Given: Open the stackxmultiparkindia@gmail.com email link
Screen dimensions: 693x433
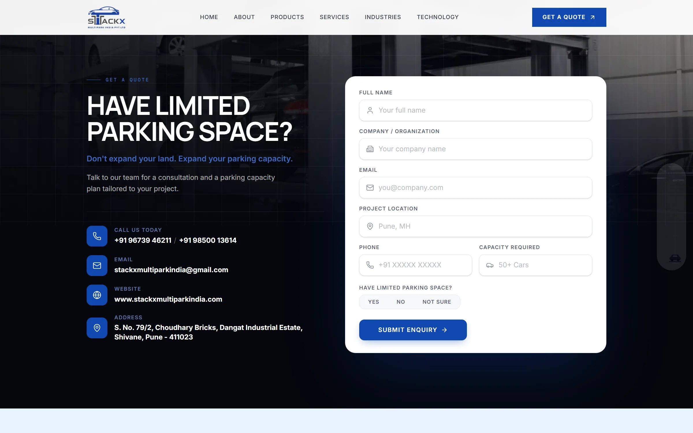Looking at the screenshot, I should (x=171, y=270).
